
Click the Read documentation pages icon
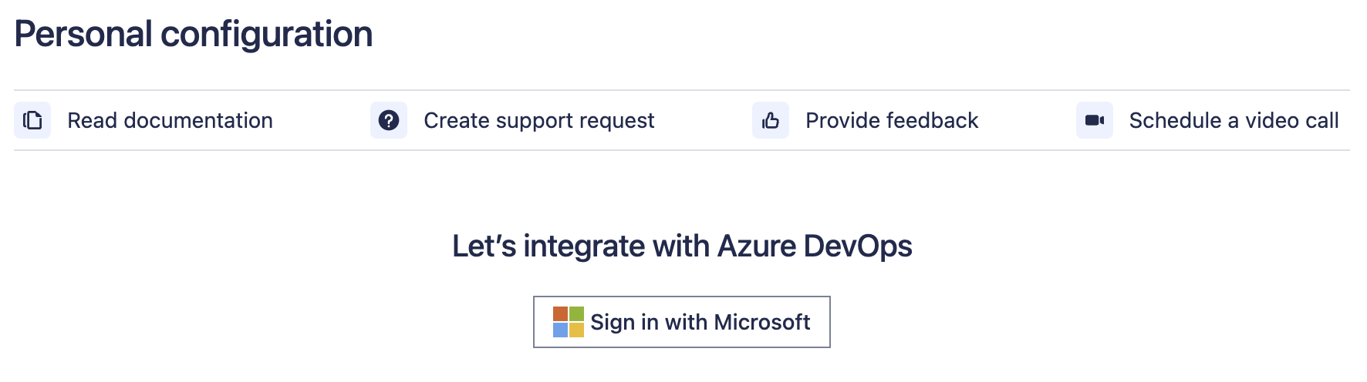click(32, 120)
